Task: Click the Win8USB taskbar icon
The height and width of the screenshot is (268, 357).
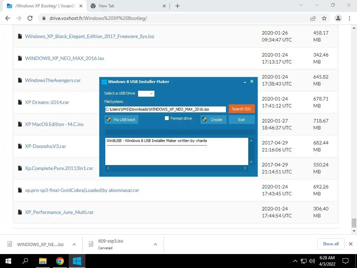Action: (77, 261)
